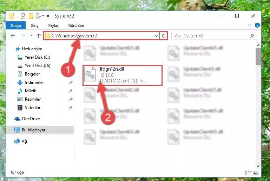Switch to large icons view in status bar
The width and height of the screenshot is (270, 181).
(x=256, y=173)
